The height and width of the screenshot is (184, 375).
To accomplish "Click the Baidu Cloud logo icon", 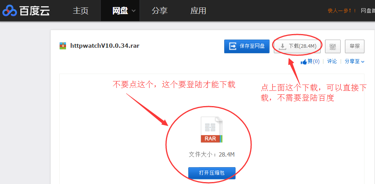I will pyautogui.click(x=10, y=11).
